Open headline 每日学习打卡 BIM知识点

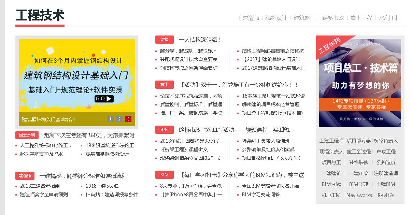tap(241, 175)
